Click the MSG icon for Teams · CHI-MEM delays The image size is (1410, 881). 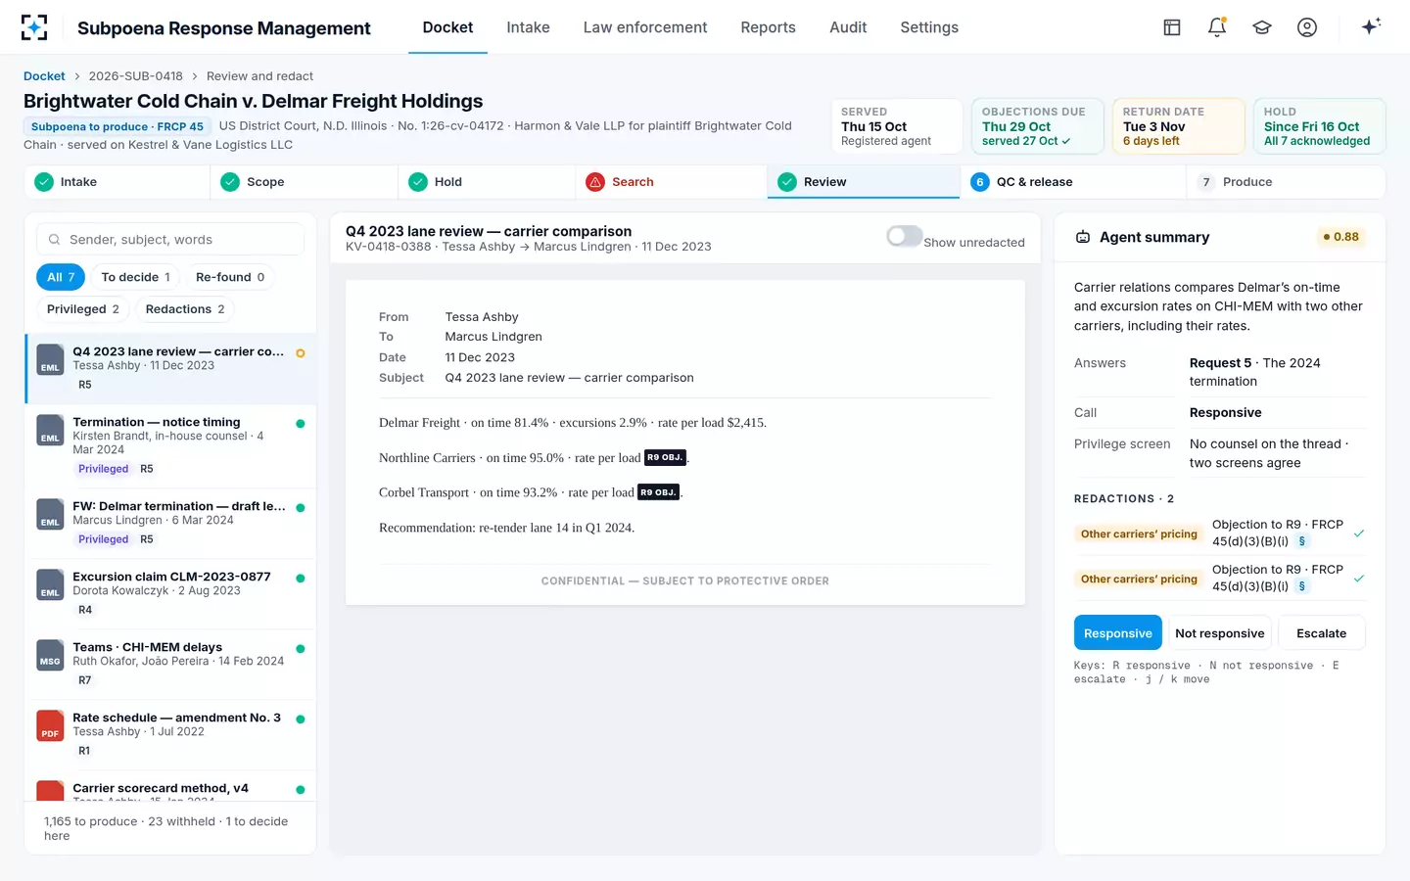click(x=50, y=655)
